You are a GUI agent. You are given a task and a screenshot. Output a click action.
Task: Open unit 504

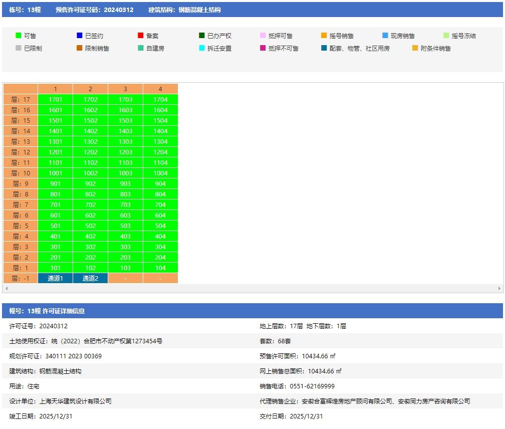point(160,226)
